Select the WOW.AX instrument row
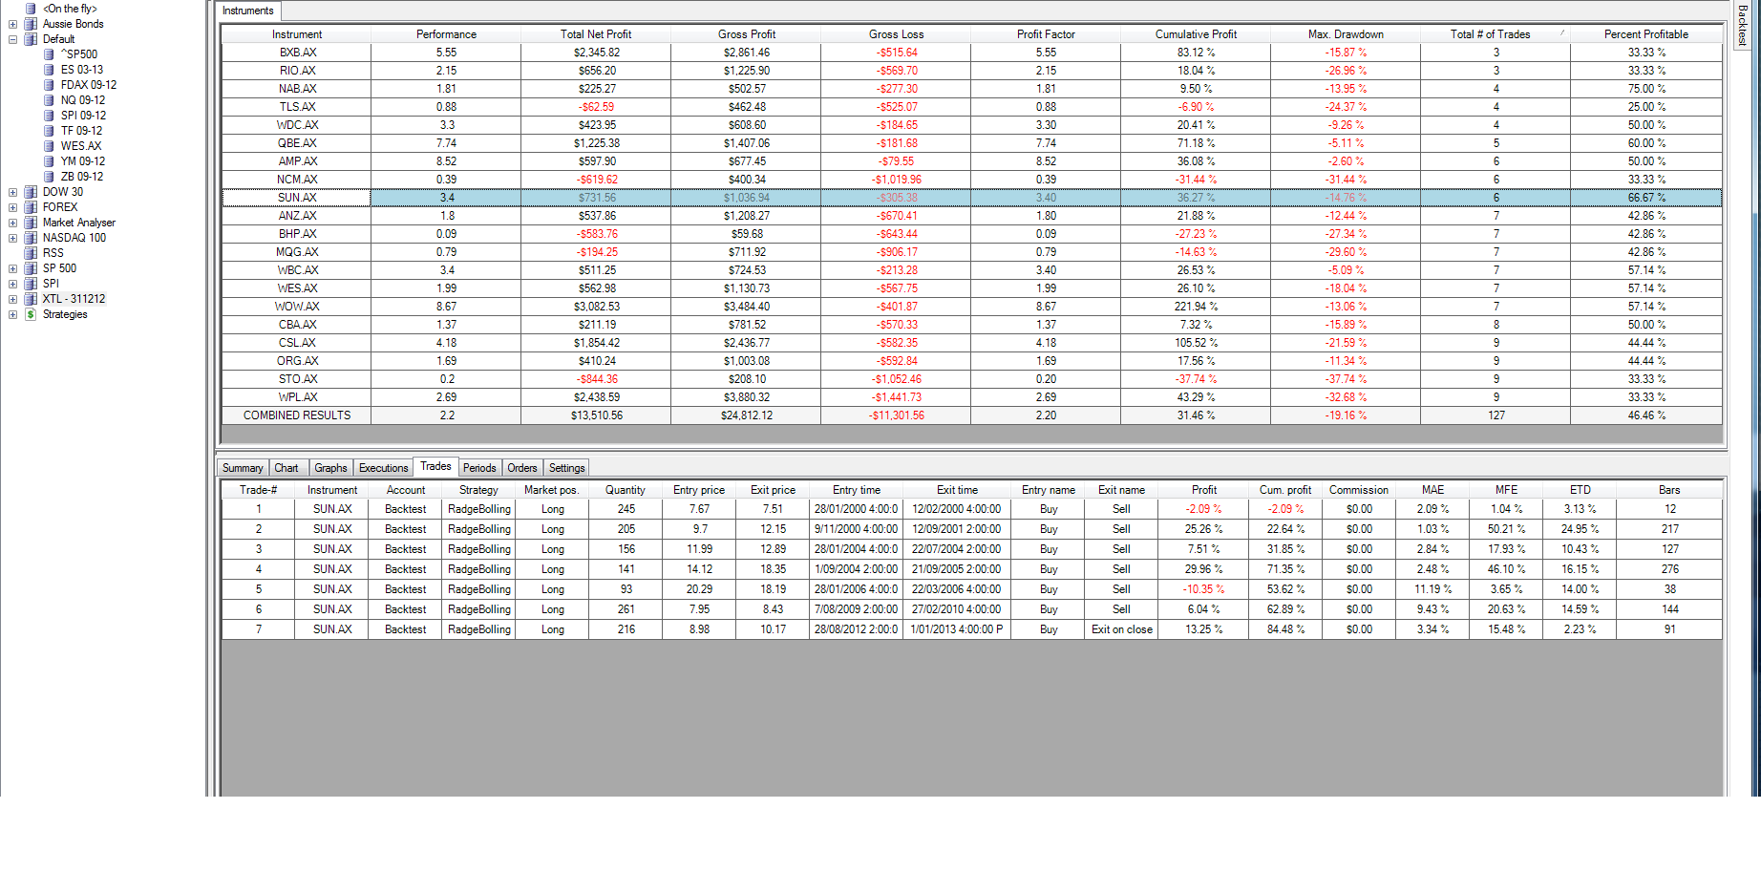The image size is (1761, 894). pyautogui.click(x=972, y=307)
